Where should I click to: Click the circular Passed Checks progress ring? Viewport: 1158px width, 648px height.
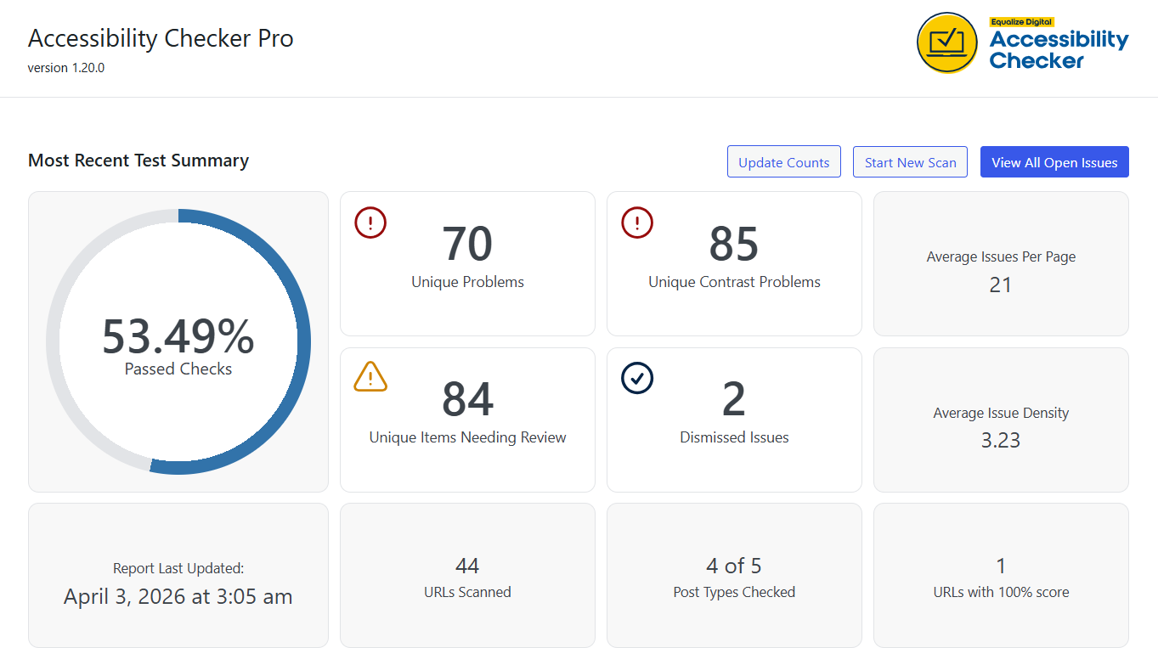coord(178,341)
